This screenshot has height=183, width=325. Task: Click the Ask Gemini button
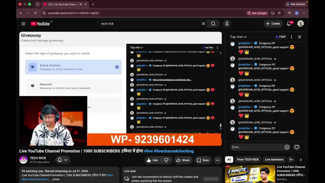click(296, 4)
